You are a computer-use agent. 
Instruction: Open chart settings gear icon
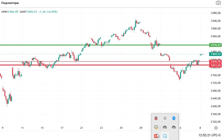(216, 128)
